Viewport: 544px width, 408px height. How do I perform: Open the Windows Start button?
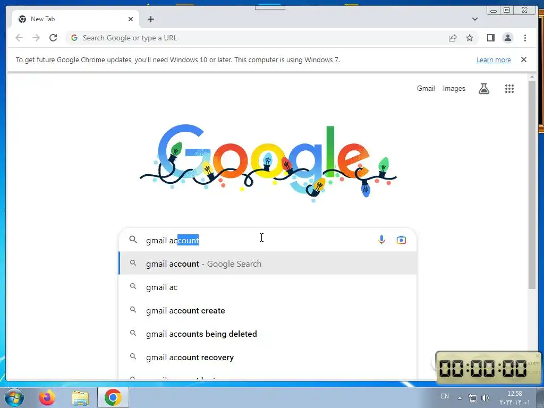coord(14,397)
